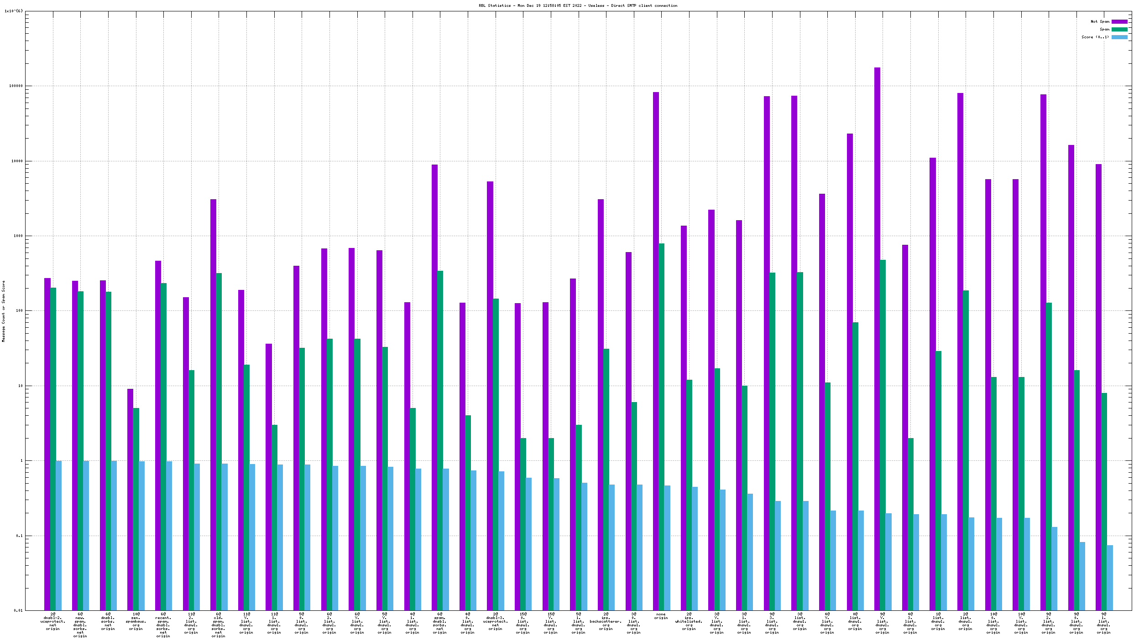1139x640 pixels.
Task: Click the Message Count or Spam Score axis label
Action: click(x=4, y=311)
